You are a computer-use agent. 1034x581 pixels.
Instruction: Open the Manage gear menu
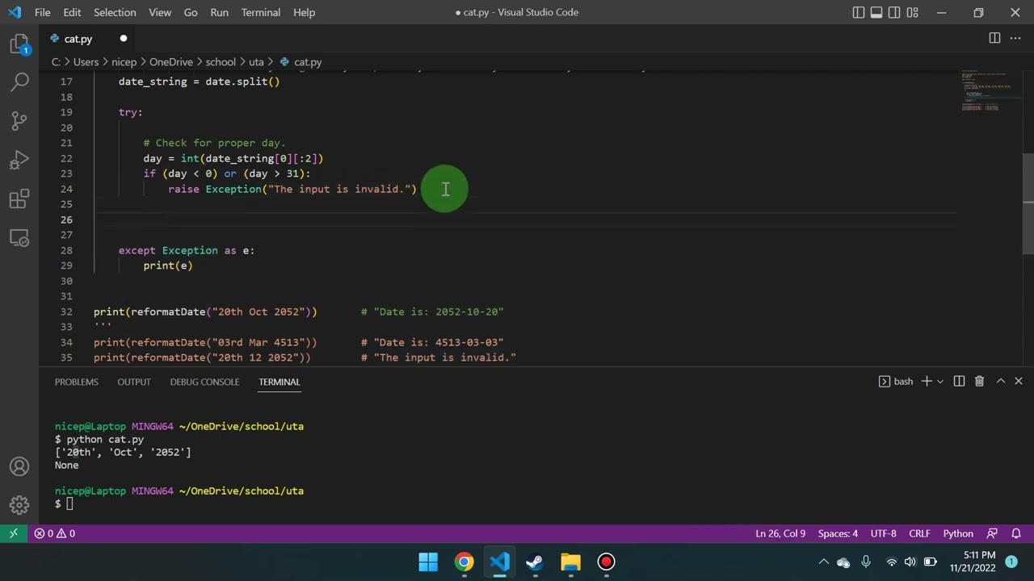(x=19, y=506)
